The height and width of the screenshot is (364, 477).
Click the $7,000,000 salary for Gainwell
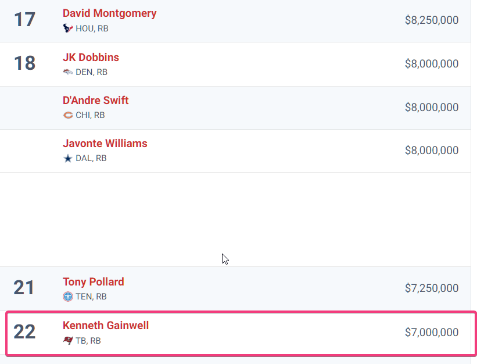coord(432,333)
